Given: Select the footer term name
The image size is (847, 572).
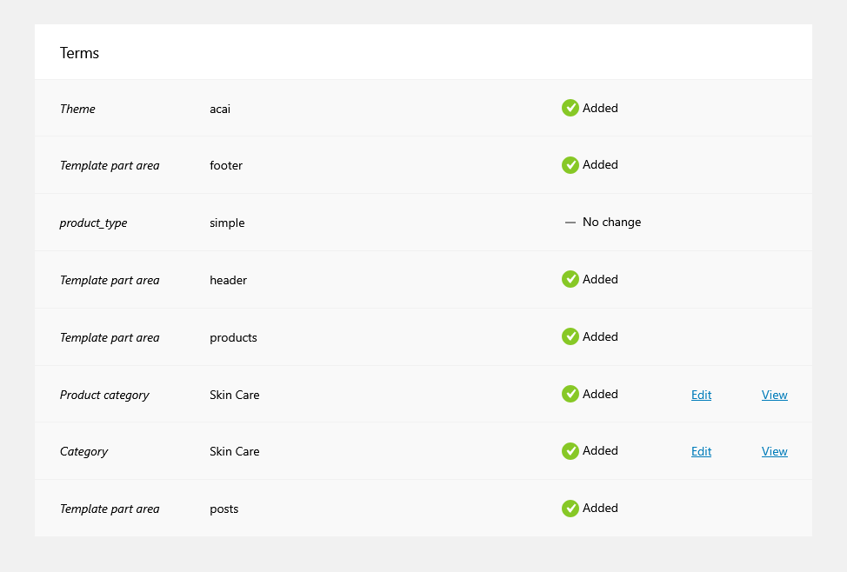Looking at the screenshot, I should [226, 165].
